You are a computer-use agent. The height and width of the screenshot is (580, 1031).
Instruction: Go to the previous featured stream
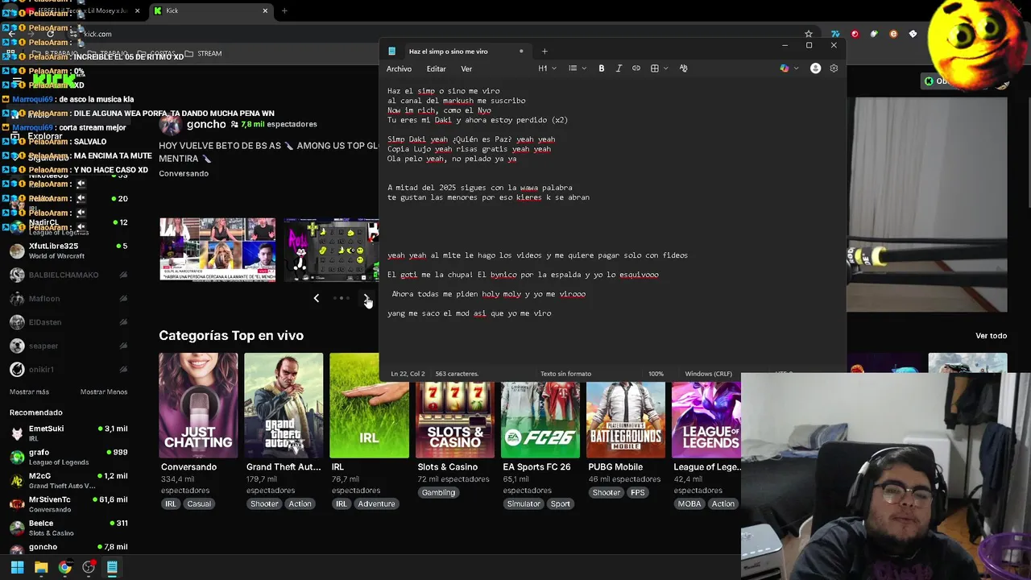316,298
